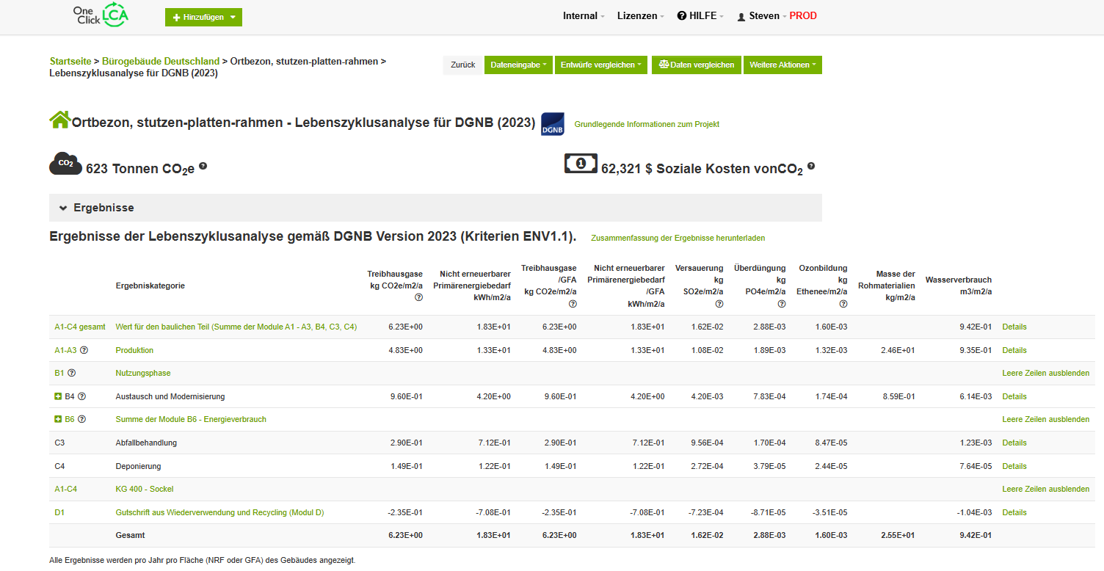Click the Zurück button
1104x571 pixels.
point(462,65)
